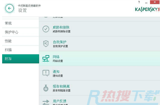Click the Kaspersky logo

click(x=147, y=9)
